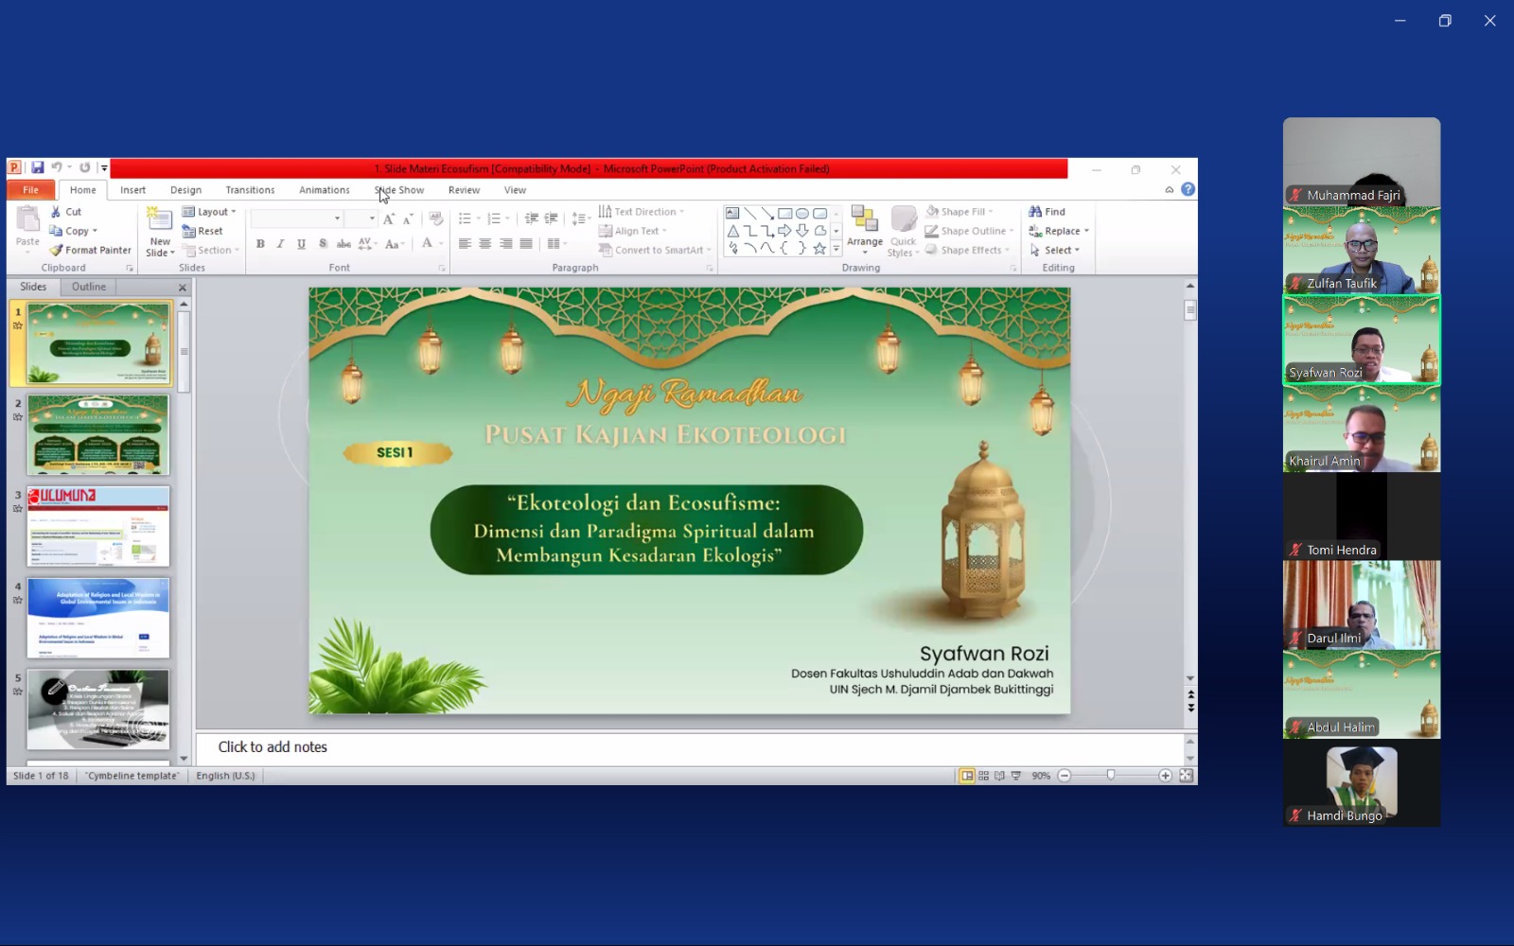Open the Shape Fill dropdown

click(959, 212)
